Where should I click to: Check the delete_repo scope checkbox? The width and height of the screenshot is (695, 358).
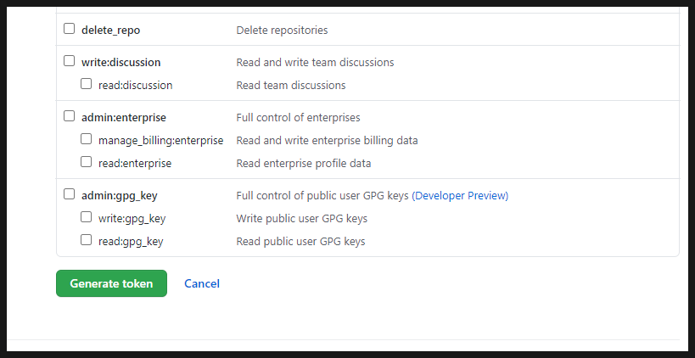point(69,29)
